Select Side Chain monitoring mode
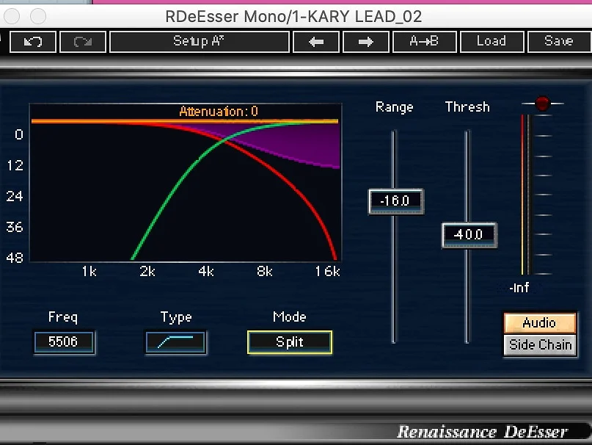Viewport: 592px width, 445px height. pyautogui.click(x=540, y=345)
